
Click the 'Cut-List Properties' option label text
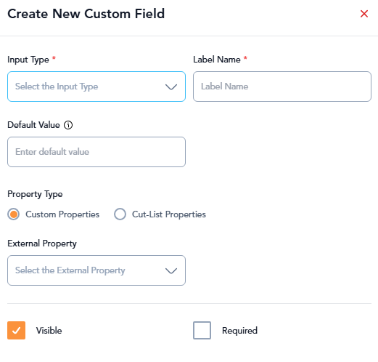169,214
